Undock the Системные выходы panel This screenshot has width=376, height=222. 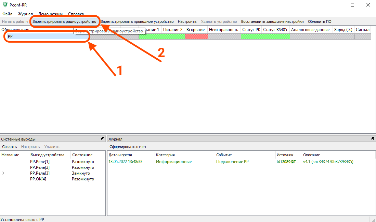(103, 139)
